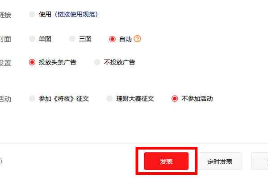Click the 定时发表 scheduled publish button
Viewport: 268px width, 178px height.
220,161
